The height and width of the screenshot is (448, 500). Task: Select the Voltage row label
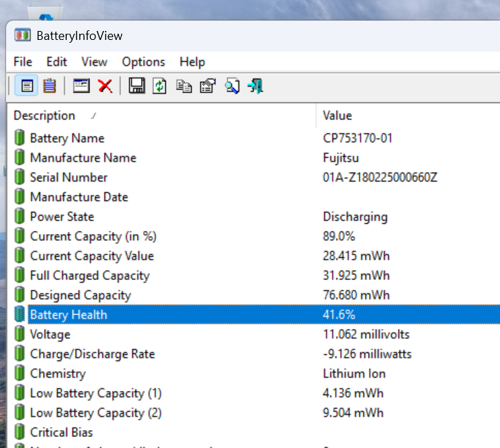tap(50, 334)
